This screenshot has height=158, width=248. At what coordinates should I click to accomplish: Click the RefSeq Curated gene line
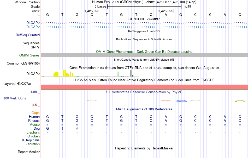point(144,35)
